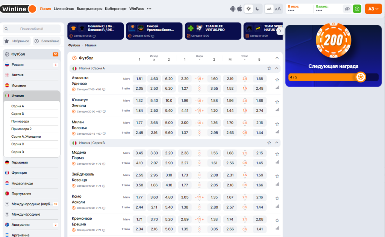The image size is (385, 237).
Task: Click the 200 bonus chip banner
Action: tap(333, 40)
